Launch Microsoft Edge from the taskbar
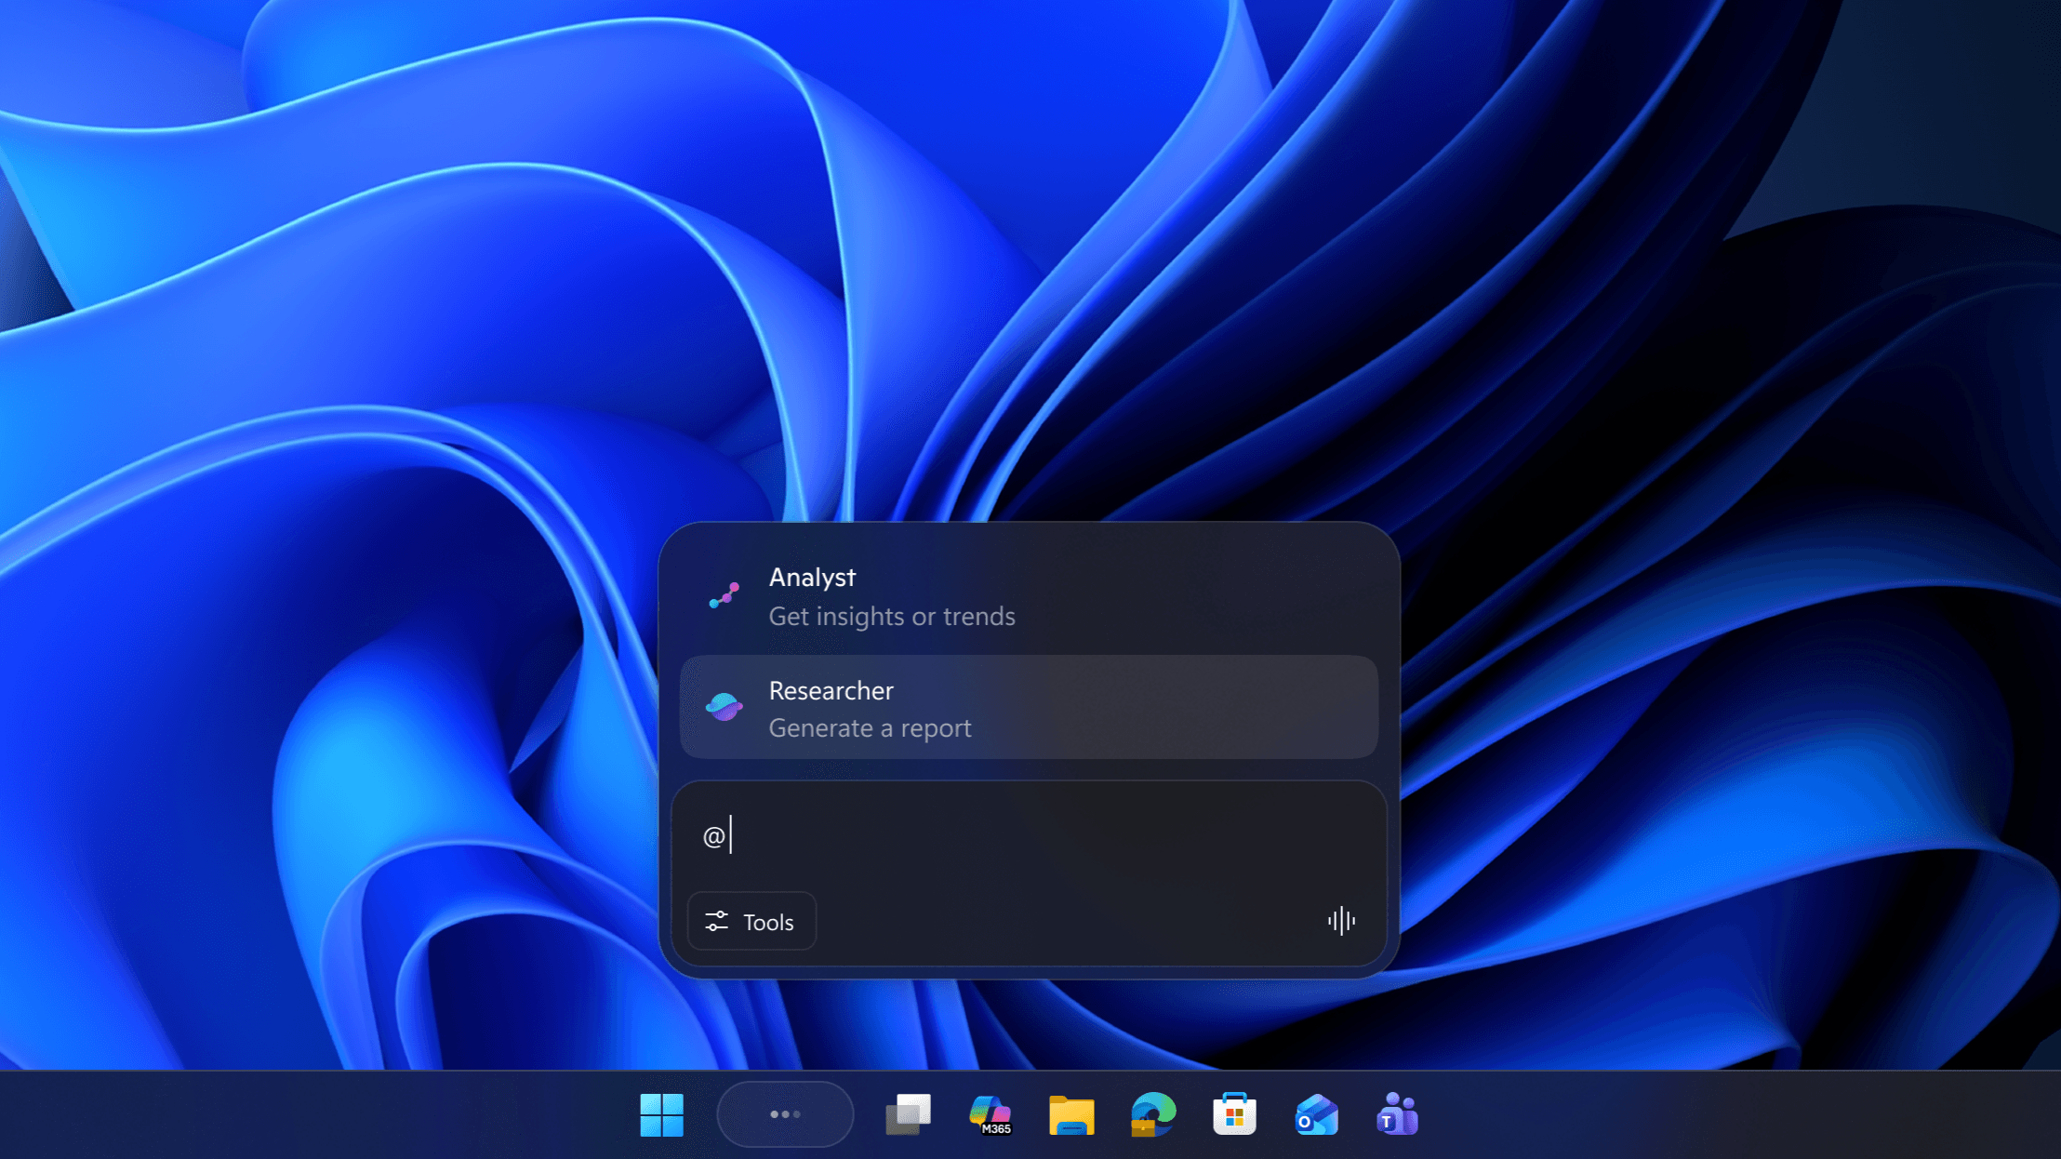Image resolution: width=2061 pixels, height=1159 pixels. pos(1153,1112)
